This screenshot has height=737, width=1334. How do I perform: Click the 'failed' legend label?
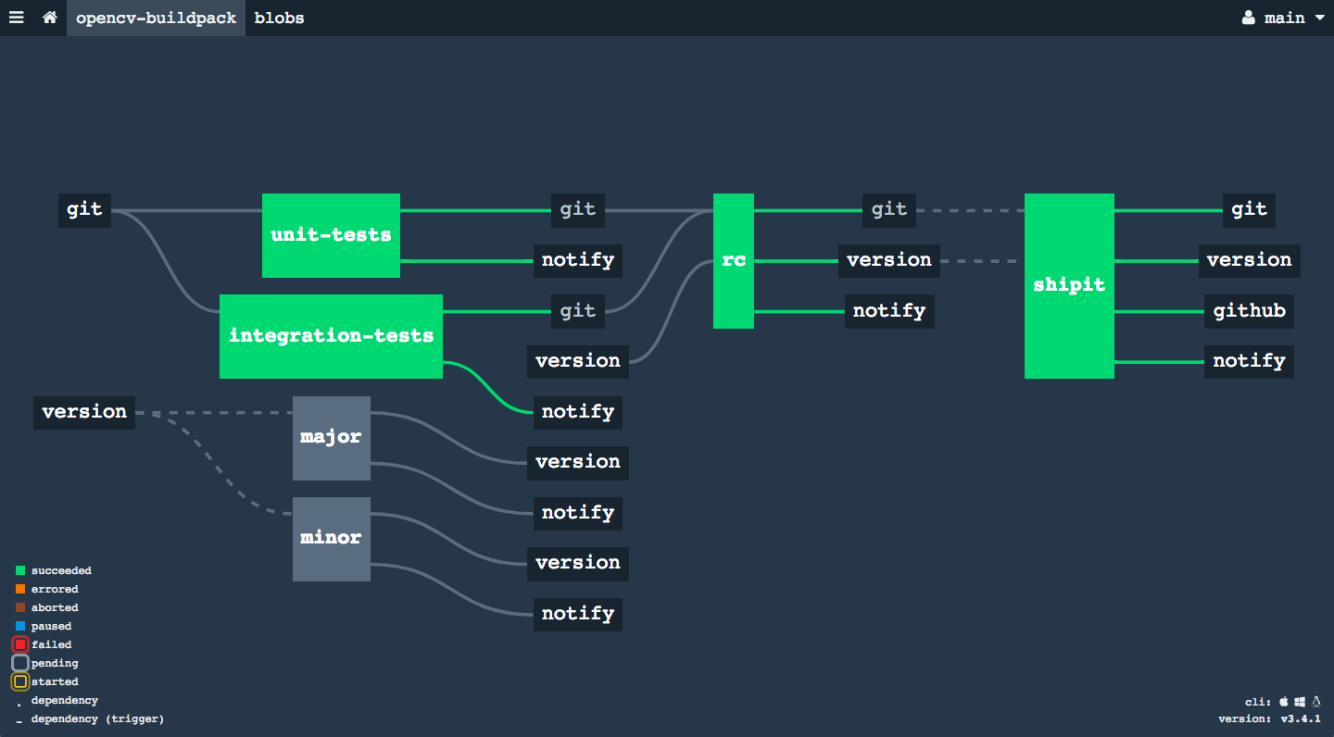[x=51, y=645]
